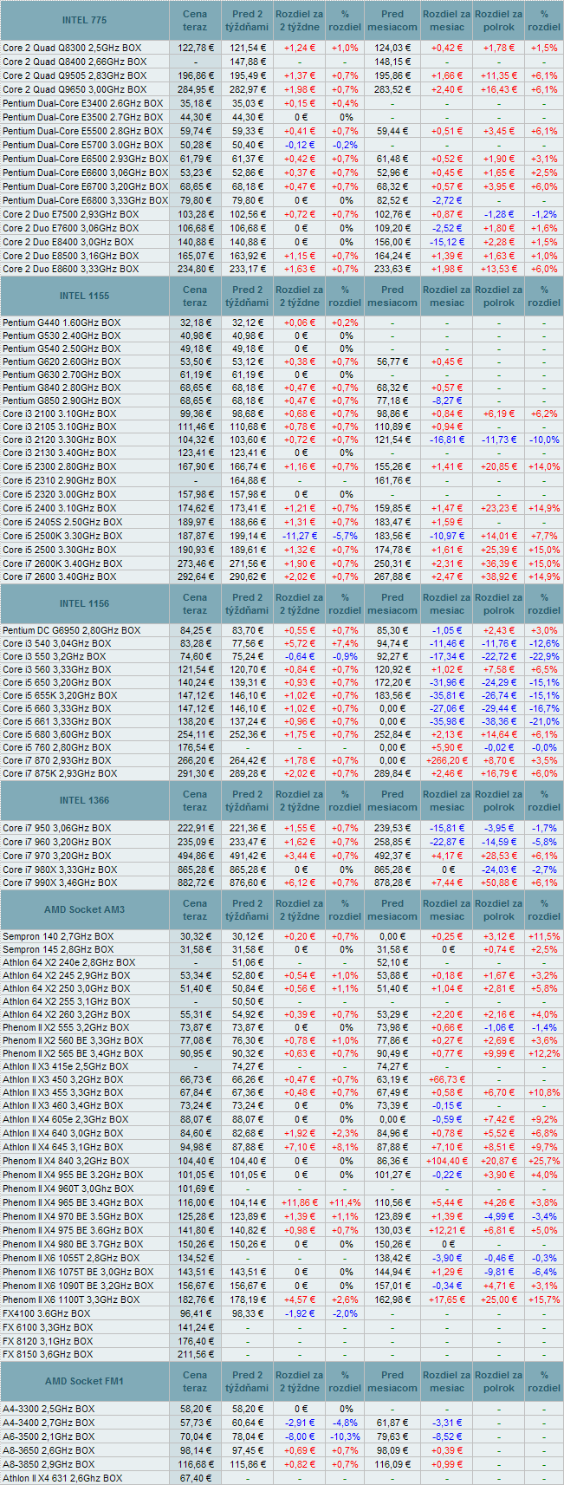The image size is (564, 1485).
Task: Select the A4-3300 2,5GHz BOX name
Action: [x=49, y=1409]
